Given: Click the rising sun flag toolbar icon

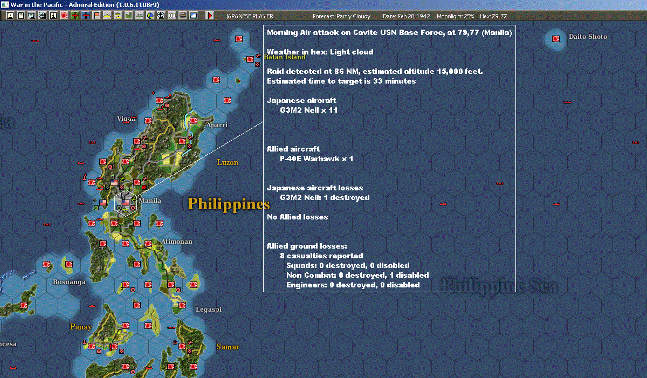Looking at the screenshot, I should pyautogui.click(x=64, y=16).
